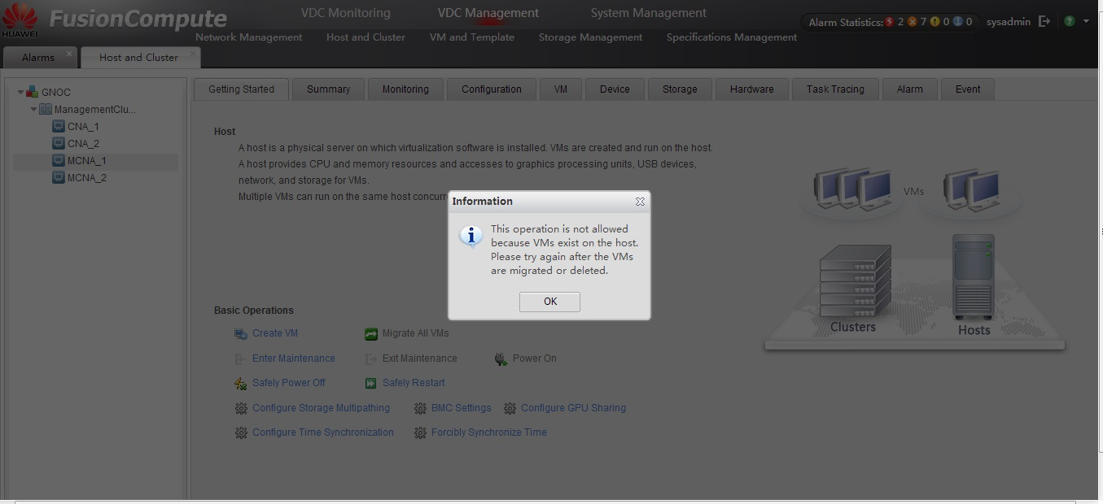The image size is (1103, 504).
Task: Open the System Management menu
Action: [648, 13]
